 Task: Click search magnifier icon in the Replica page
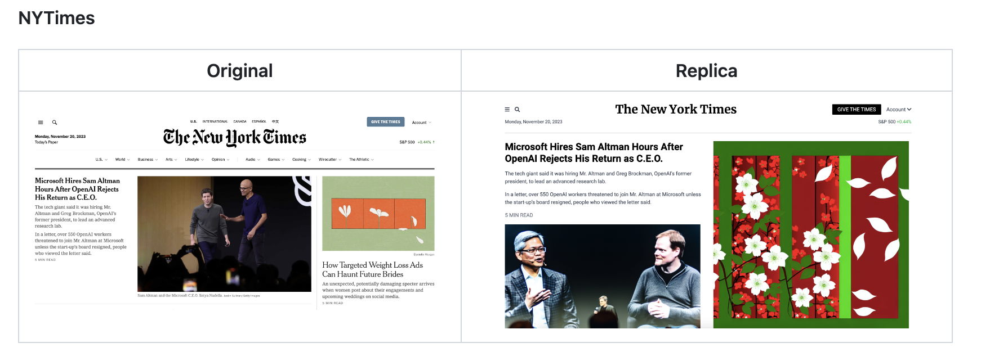[x=517, y=110]
